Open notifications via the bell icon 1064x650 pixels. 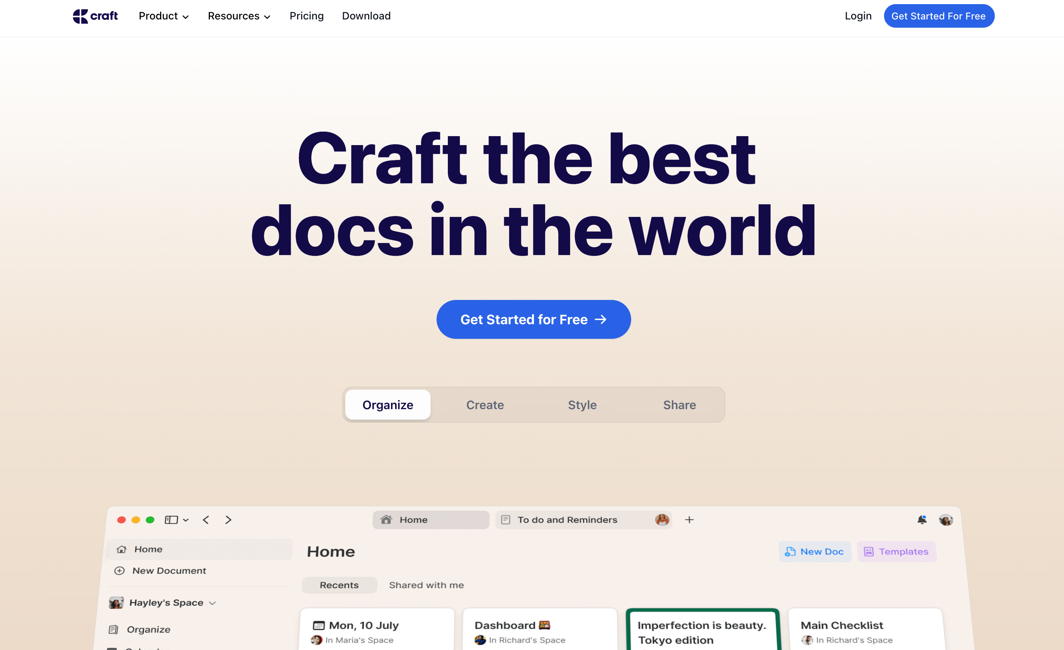click(921, 519)
